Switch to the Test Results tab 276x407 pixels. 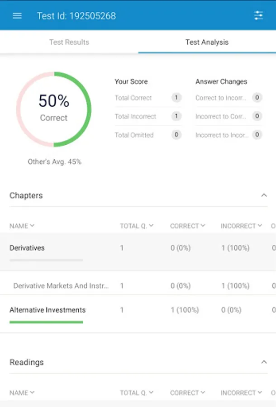point(69,42)
